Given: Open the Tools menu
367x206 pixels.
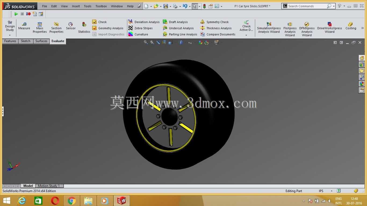Looking at the screenshot, I should 88,6.
